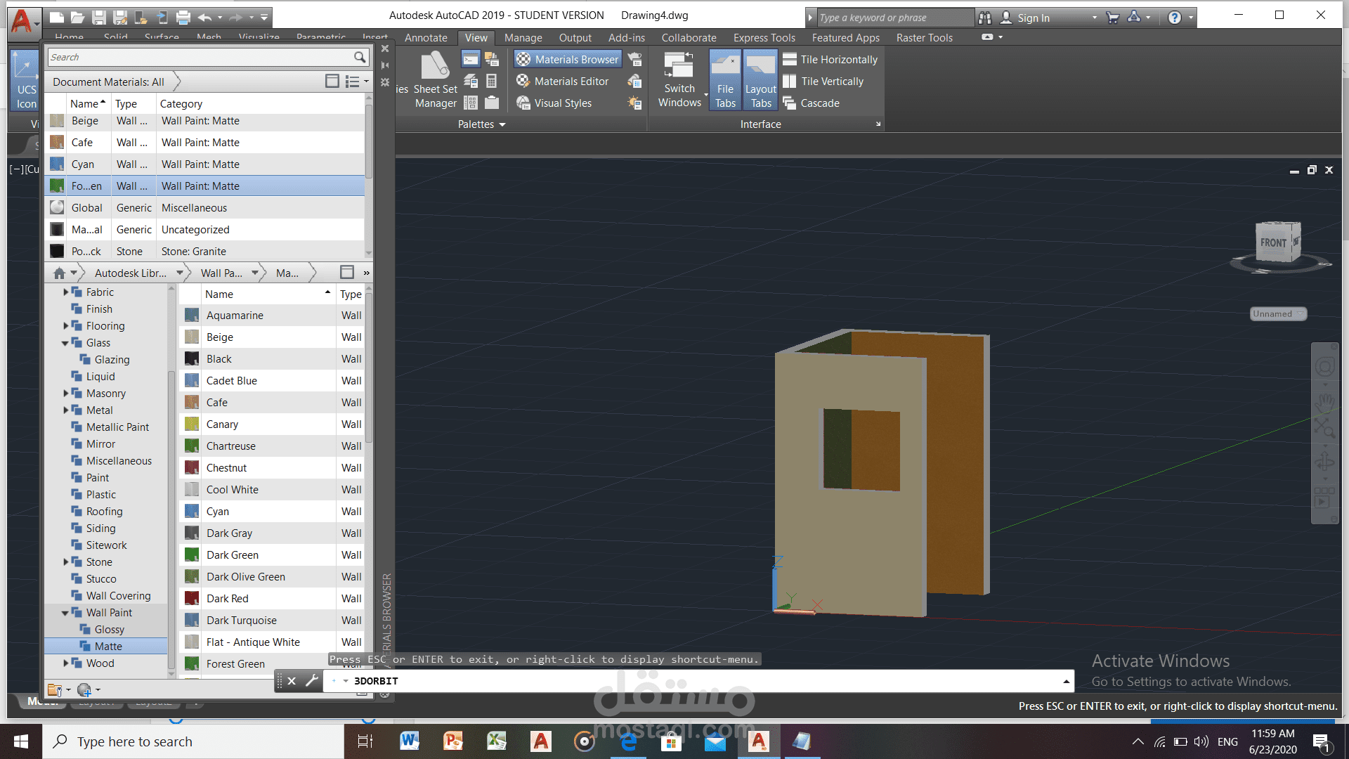Launch the Sheet Set Manager
The image size is (1349, 759).
[x=434, y=77]
